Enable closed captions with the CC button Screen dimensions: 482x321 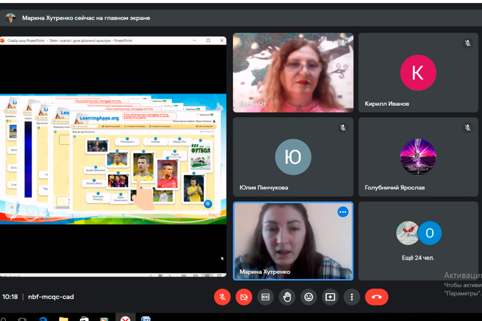pyautogui.click(x=265, y=297)
